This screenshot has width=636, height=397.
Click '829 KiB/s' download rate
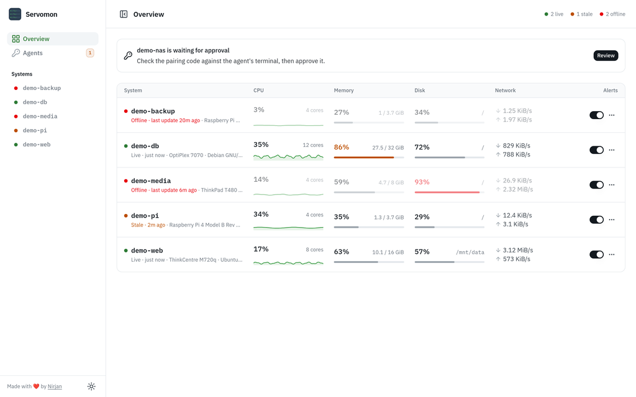click(x=516, y=145)
